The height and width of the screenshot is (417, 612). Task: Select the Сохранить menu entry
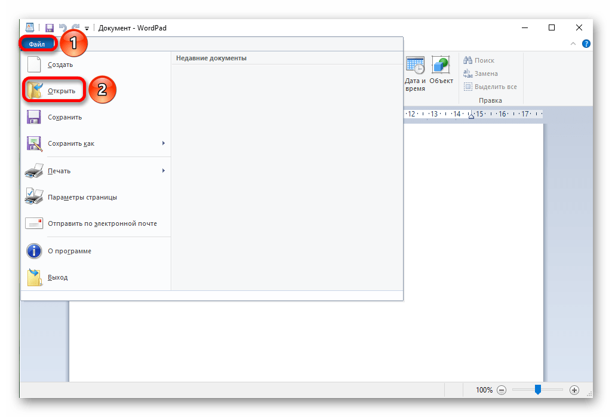point(65,117)
